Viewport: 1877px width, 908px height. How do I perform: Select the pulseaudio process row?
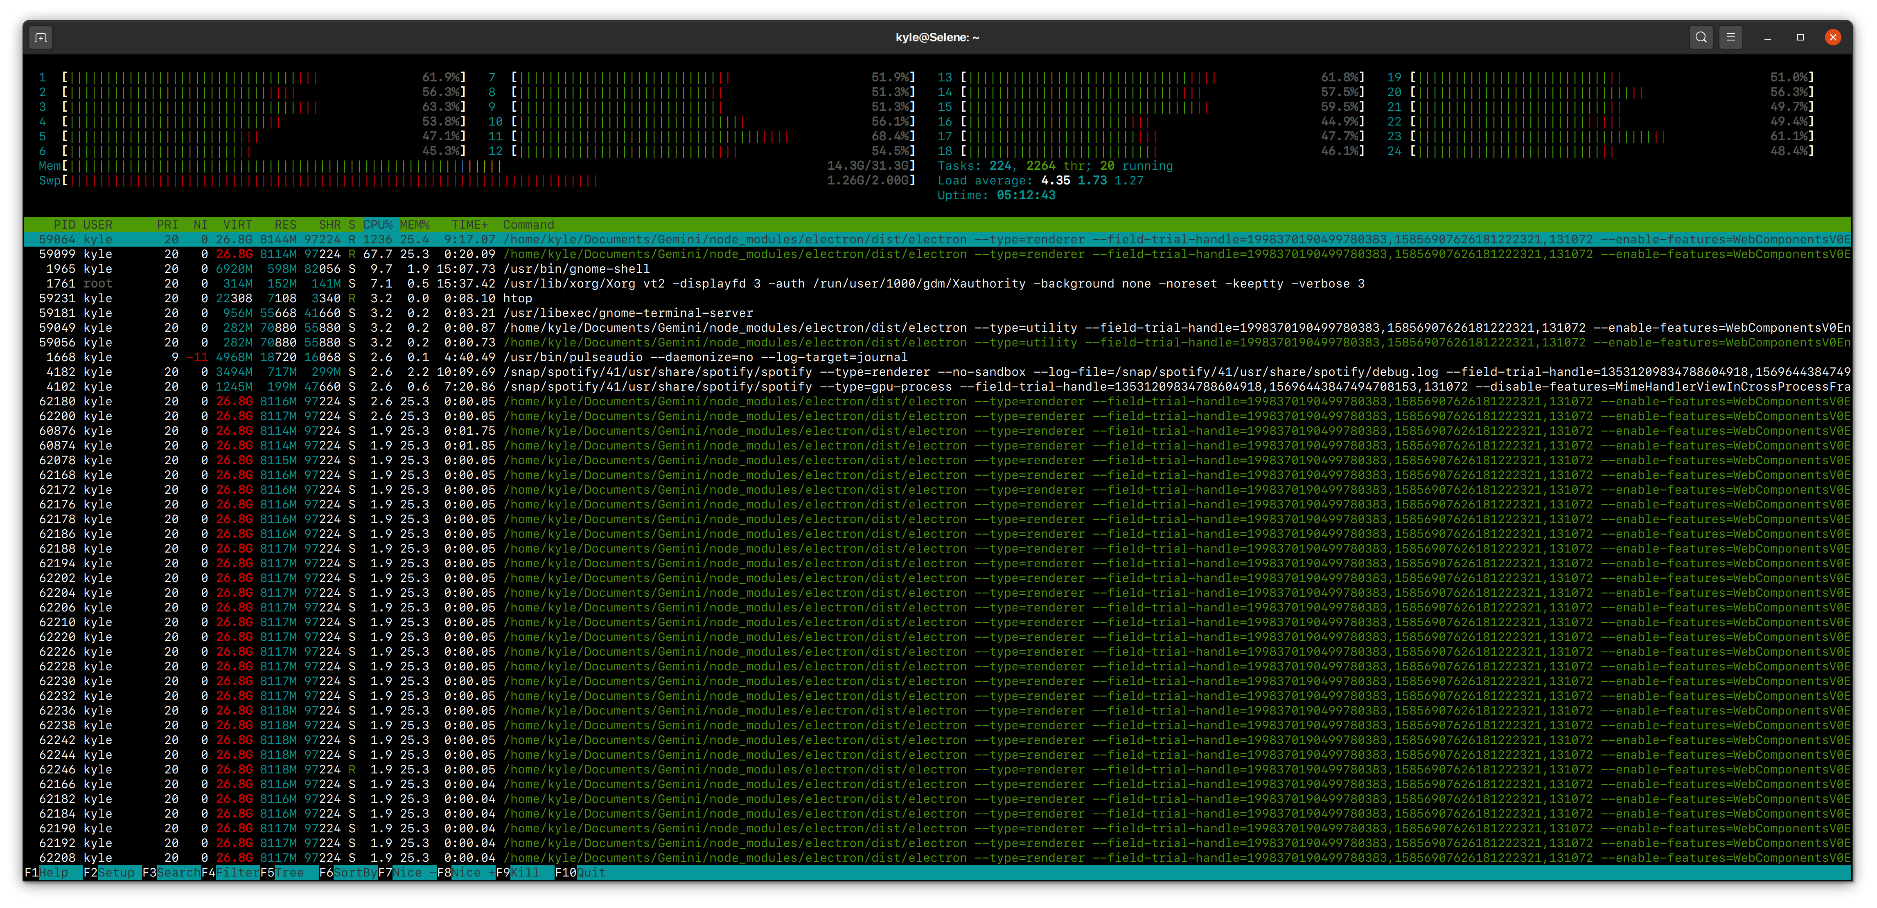point(937,357)
